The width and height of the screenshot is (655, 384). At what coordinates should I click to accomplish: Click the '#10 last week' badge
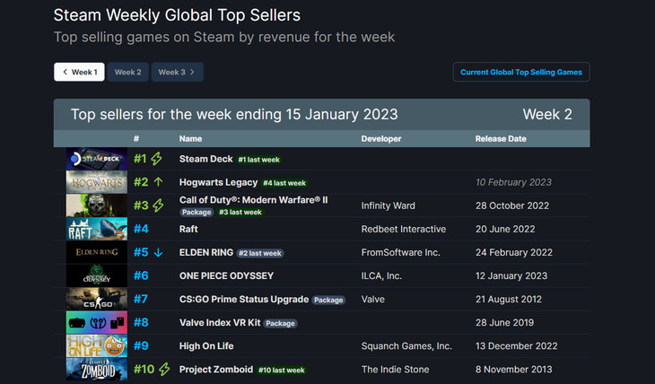[282, 371]
